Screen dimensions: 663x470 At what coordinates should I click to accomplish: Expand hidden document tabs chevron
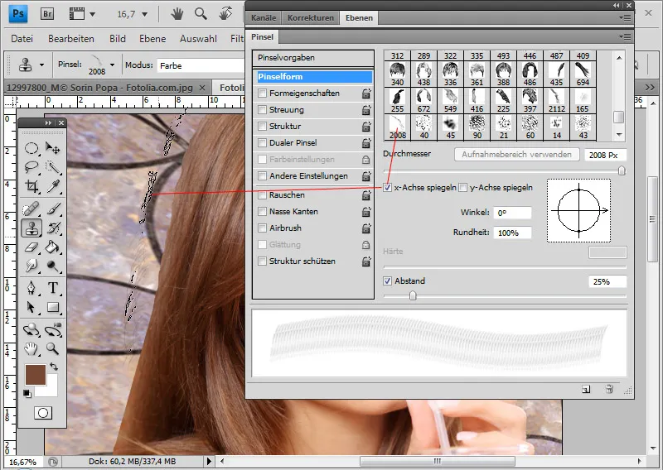(x=650, y=87)
